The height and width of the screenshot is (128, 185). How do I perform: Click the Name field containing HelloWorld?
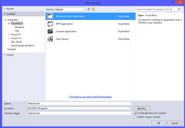click(x=79, y=103)
